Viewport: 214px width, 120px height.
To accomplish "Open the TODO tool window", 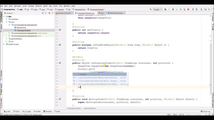I will 16,111.
